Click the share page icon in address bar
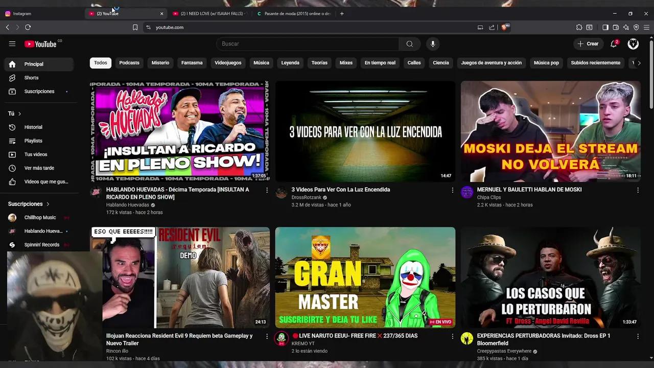Image resolution: width=654 pixels, height=368 pixels. pyautogui.click(x=492, y=27)
